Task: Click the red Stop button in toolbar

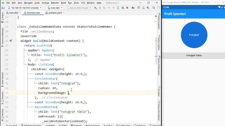Action: 127,8
